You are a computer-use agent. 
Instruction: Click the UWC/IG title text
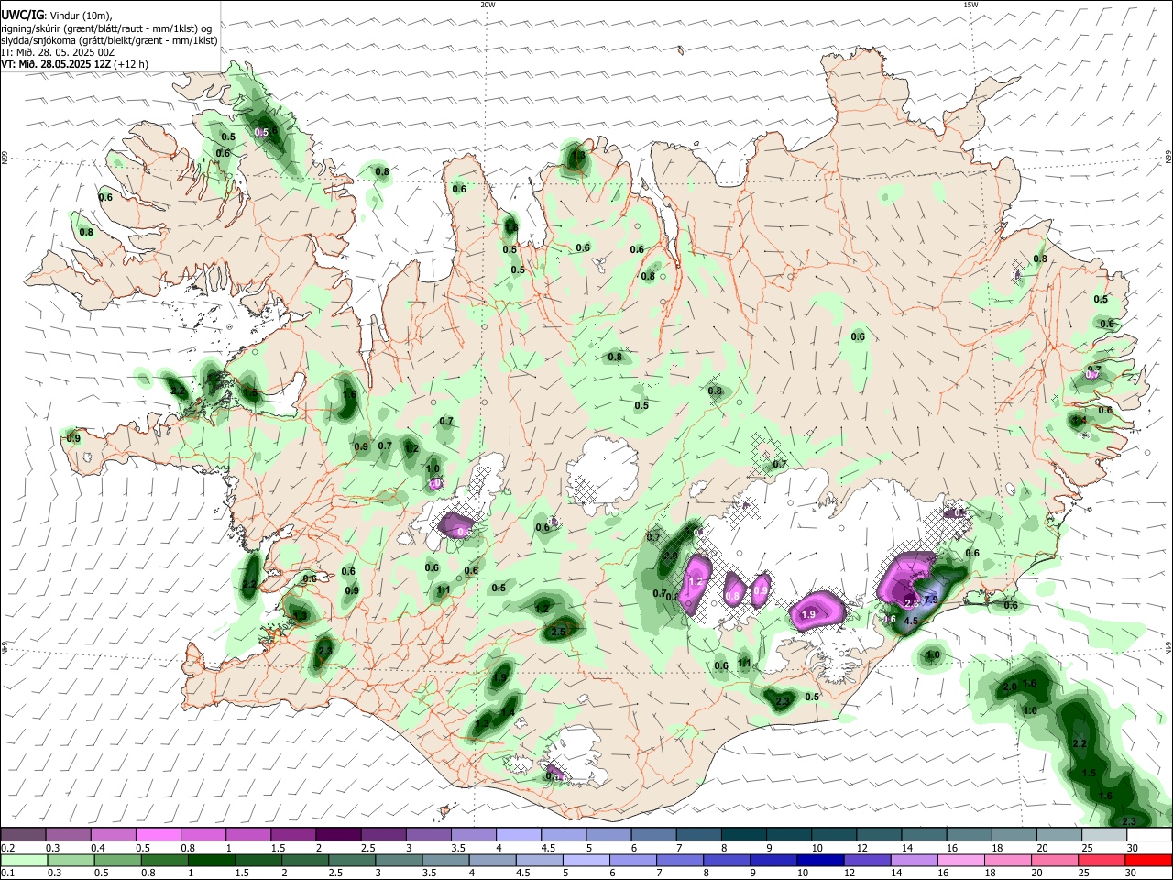coord(22,15)
